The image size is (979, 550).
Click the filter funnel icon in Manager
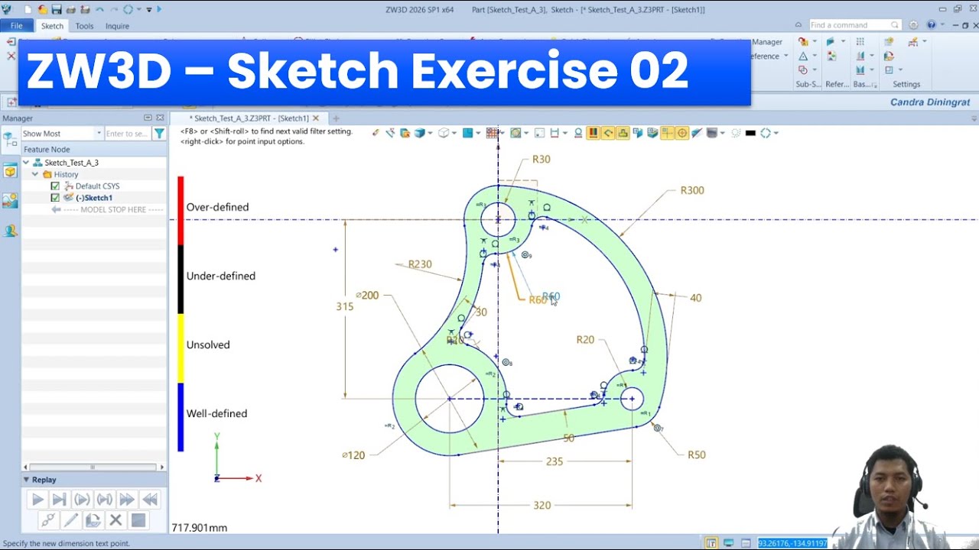click(x=159, y=134)
